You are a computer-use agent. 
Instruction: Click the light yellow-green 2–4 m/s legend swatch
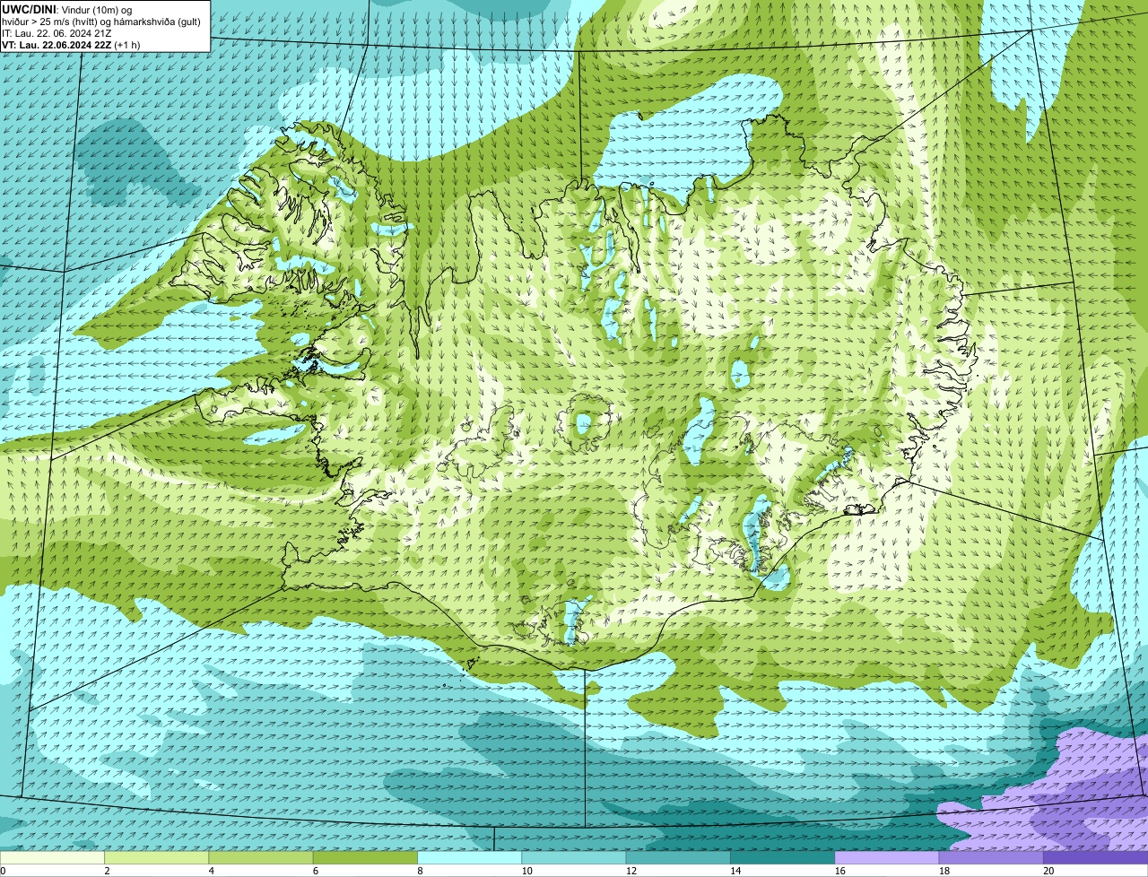(x=156, y=857)
